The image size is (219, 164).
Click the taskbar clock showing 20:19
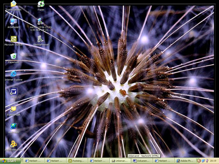[213, 161]
